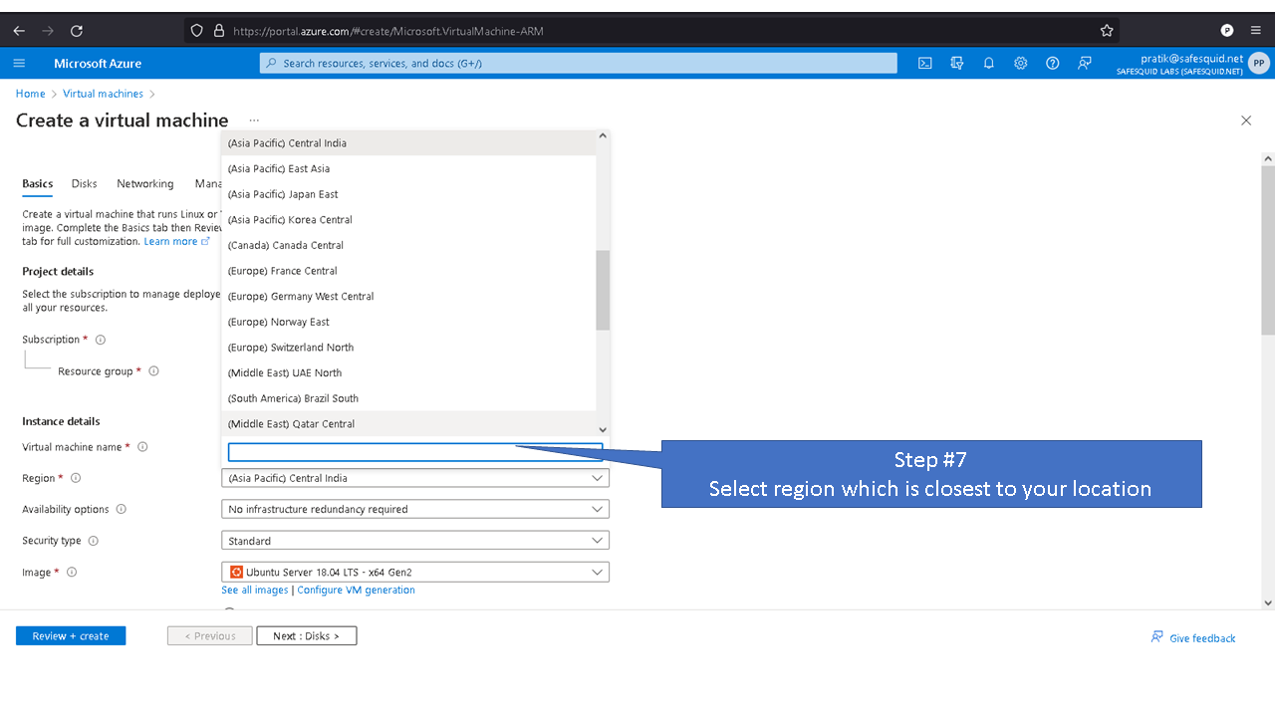Choose (Canada) Canada Central region

408,245
